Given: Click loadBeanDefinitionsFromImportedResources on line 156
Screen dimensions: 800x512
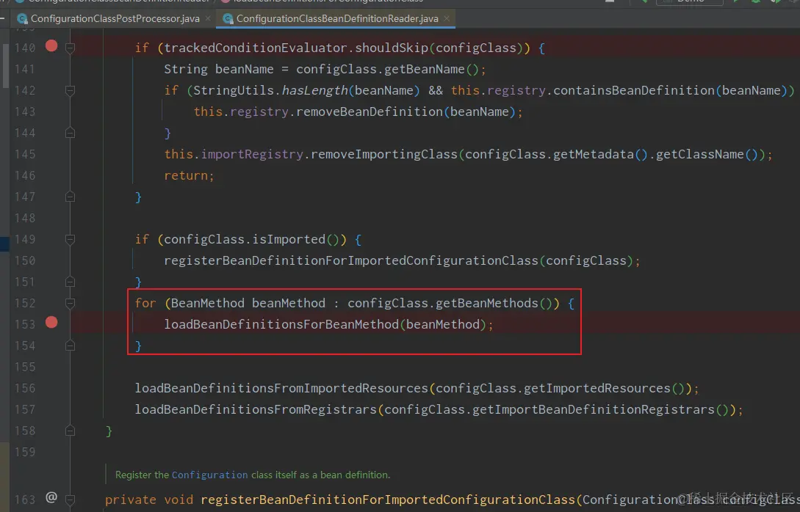Looking at the screenshot, I should pos(281,388).
